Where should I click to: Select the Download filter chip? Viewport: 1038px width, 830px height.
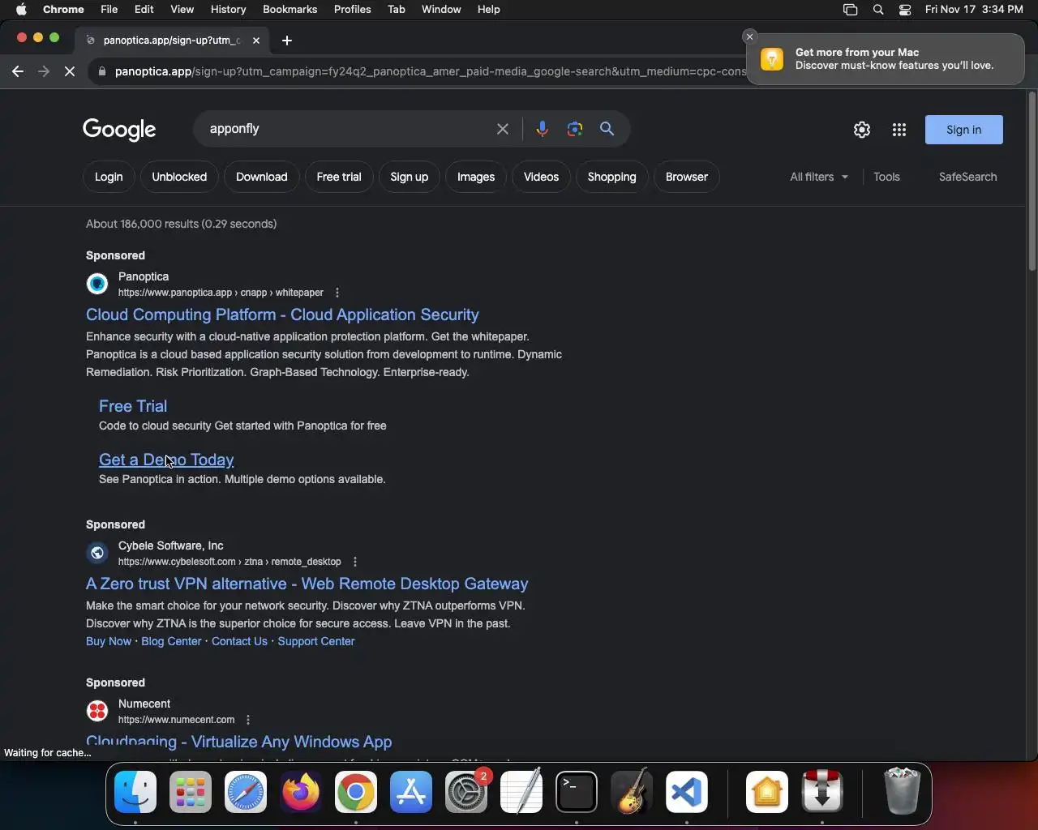coord(262,177)
